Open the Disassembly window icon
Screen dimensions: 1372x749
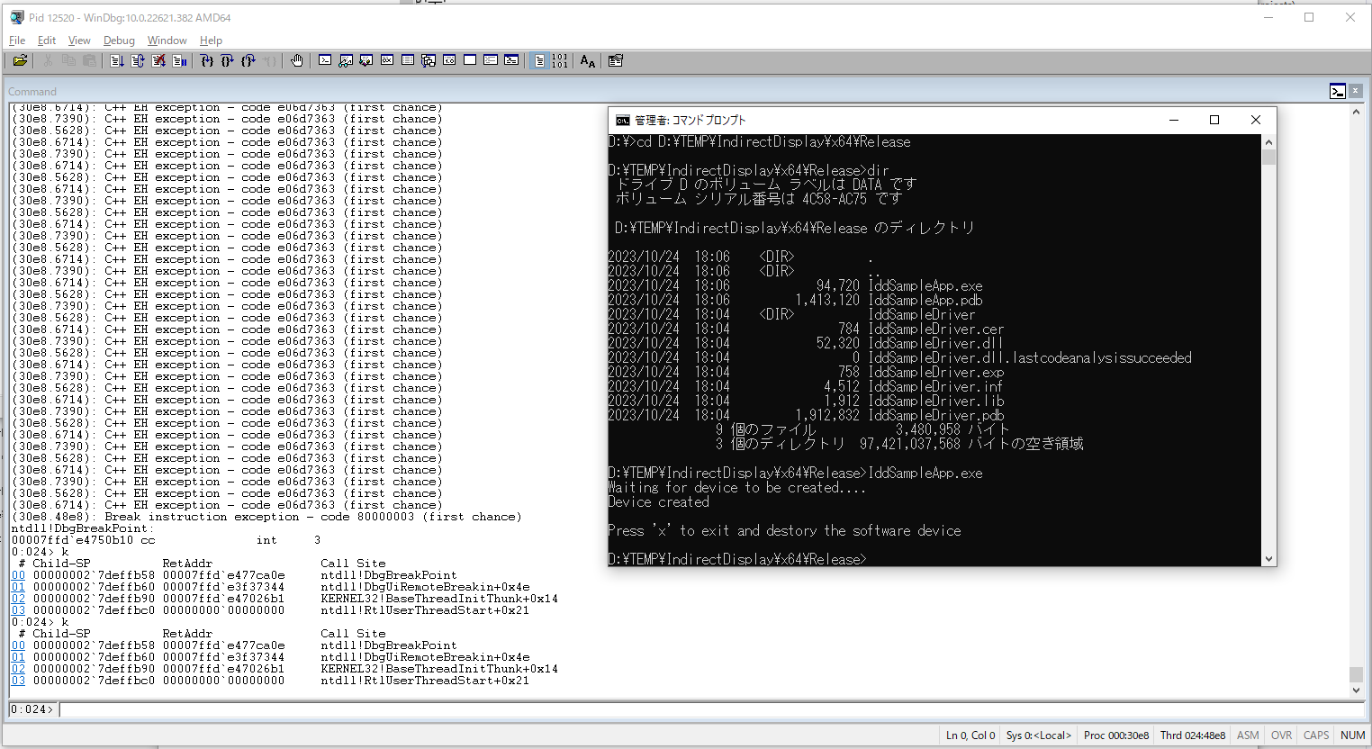click(448, 60)
